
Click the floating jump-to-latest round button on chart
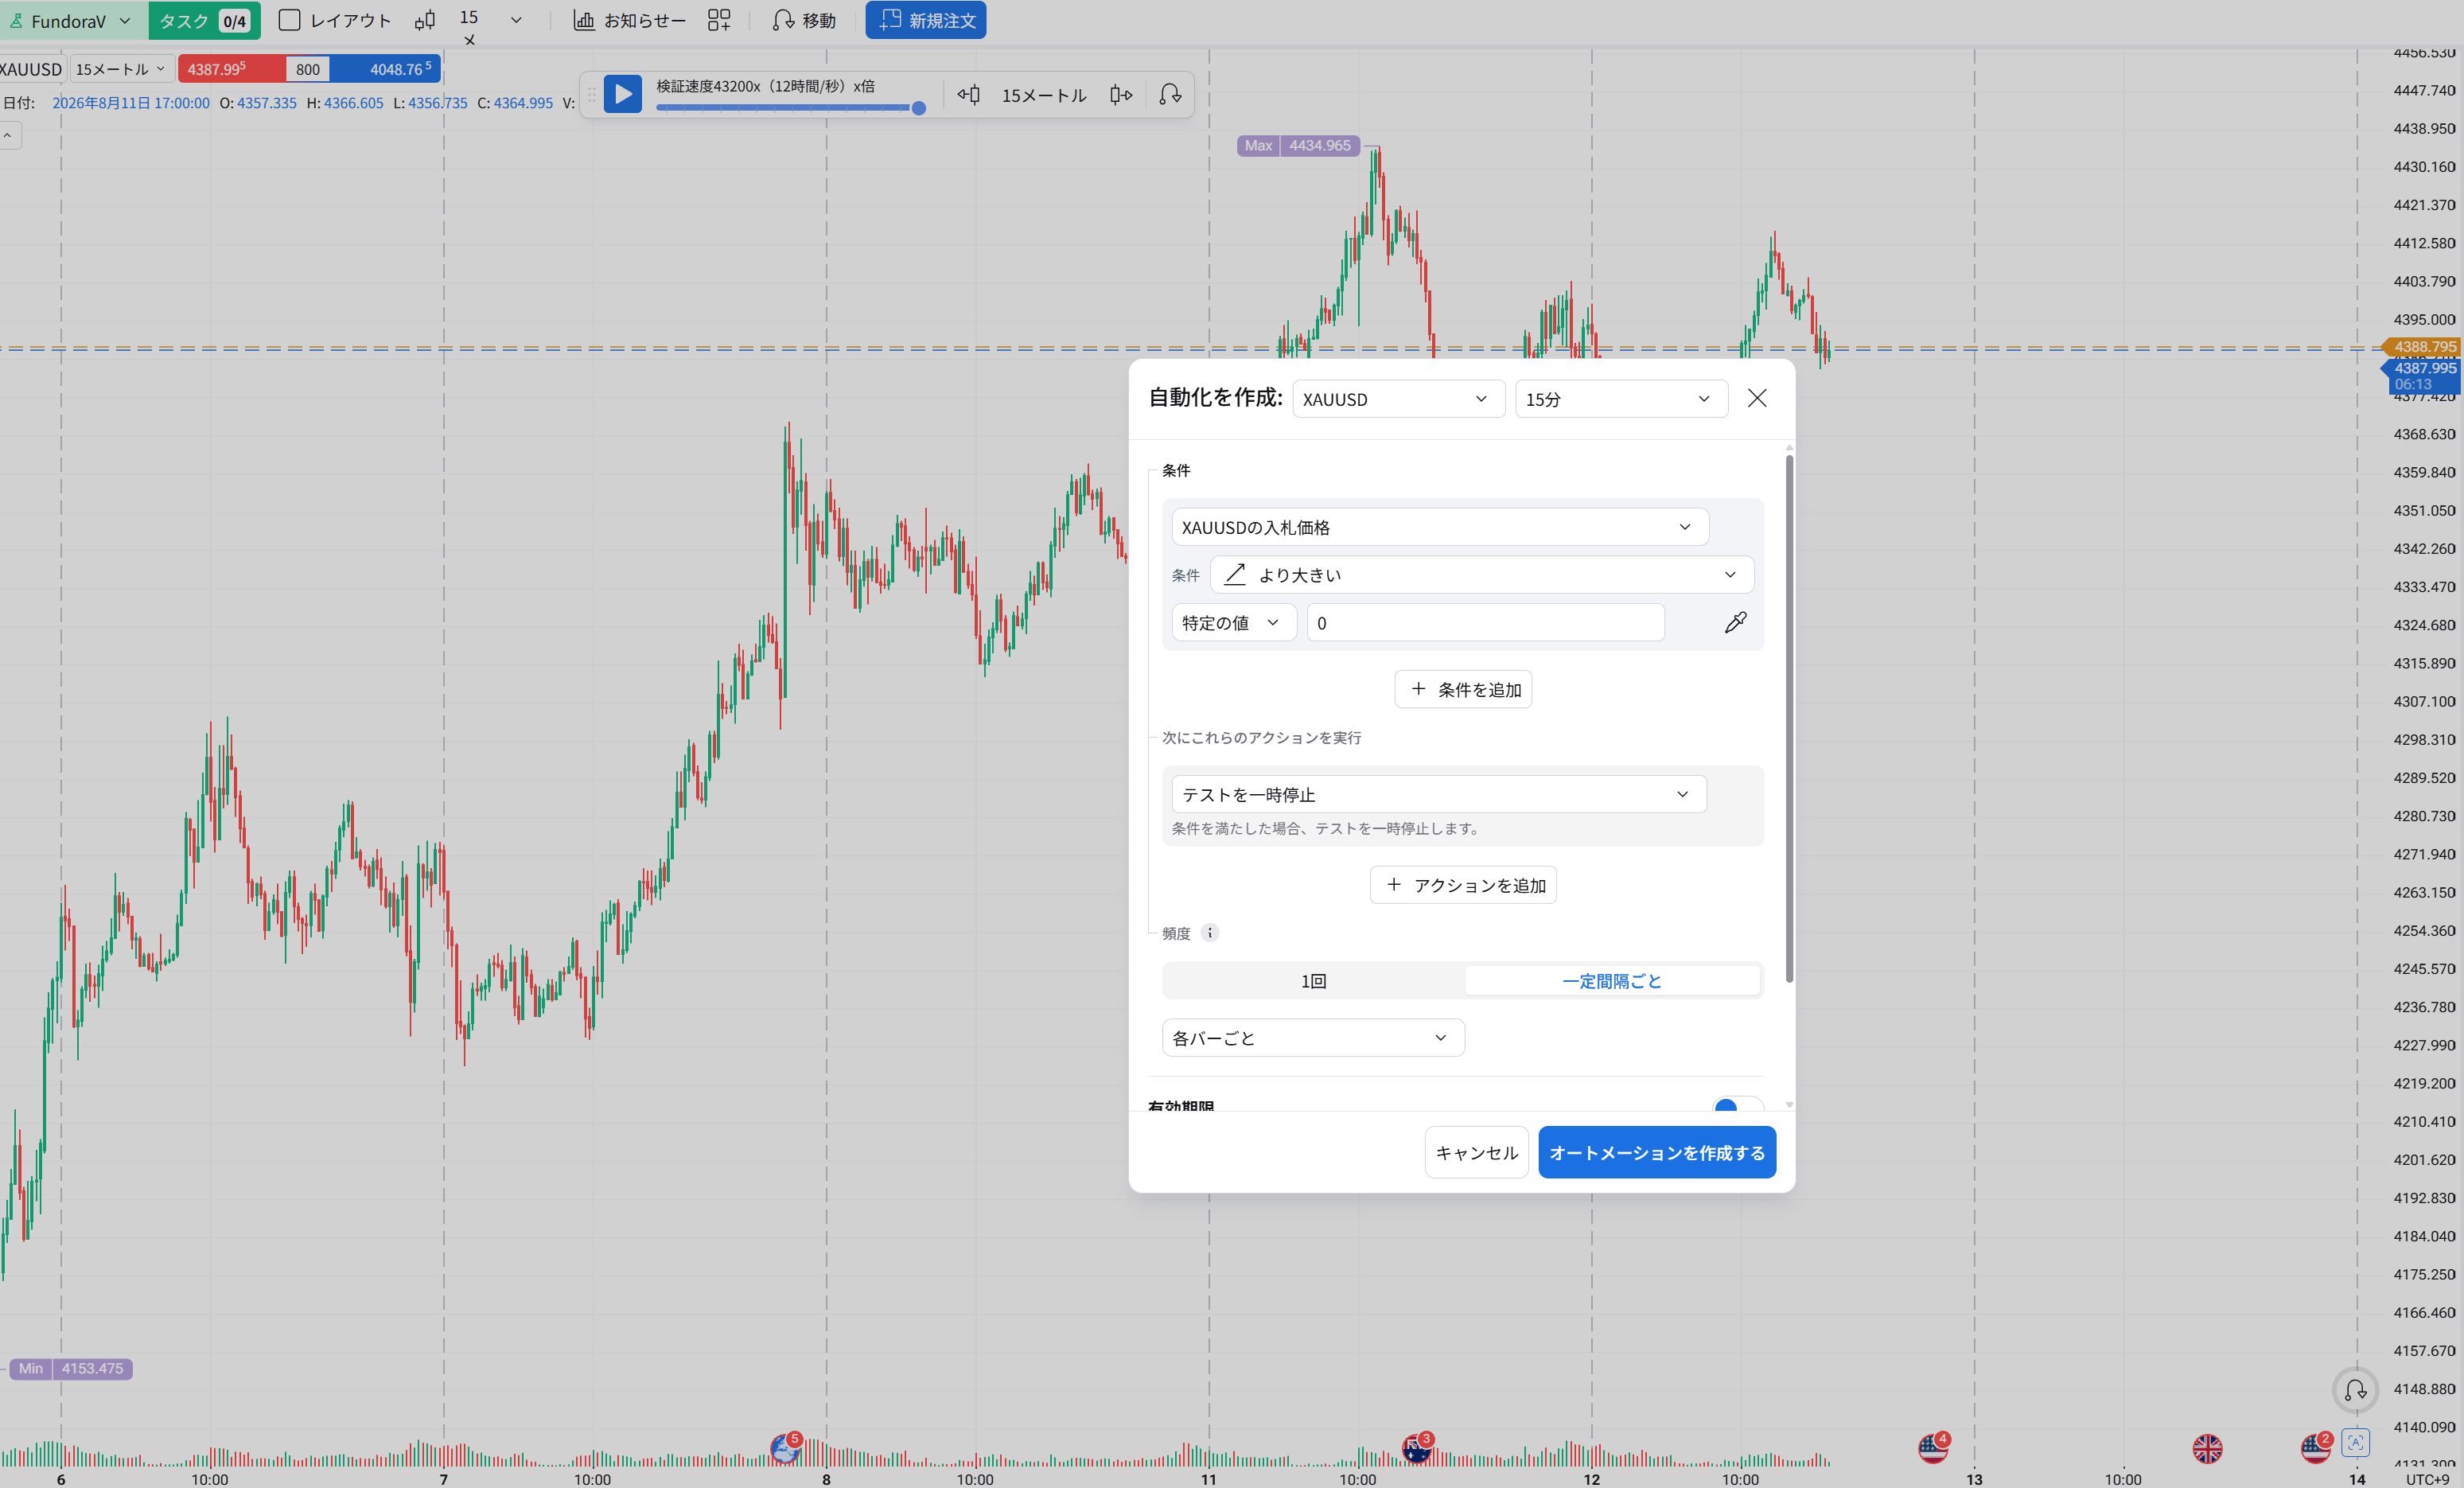coord(2355,1390)
